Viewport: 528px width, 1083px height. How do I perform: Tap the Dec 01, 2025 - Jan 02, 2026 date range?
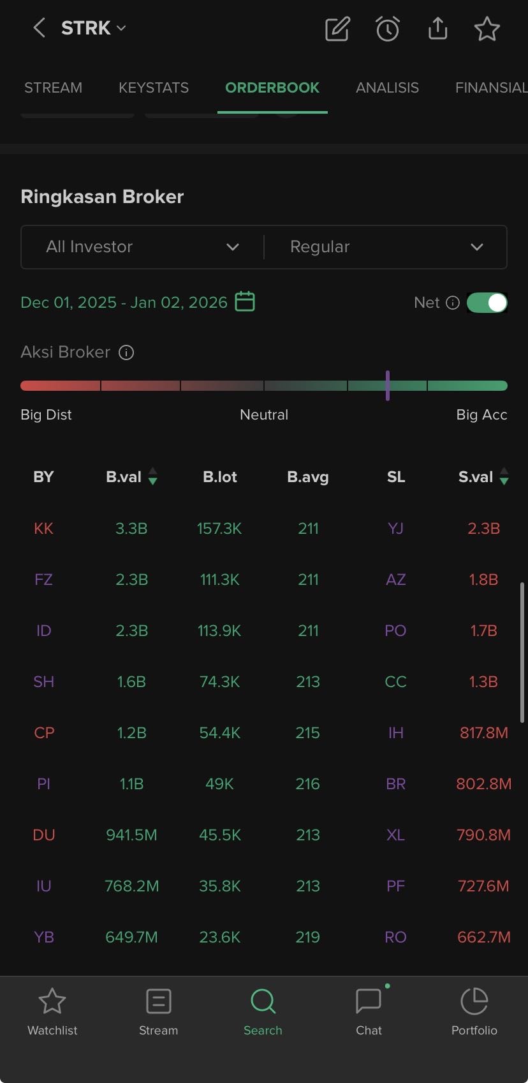[x=124, y=302]
